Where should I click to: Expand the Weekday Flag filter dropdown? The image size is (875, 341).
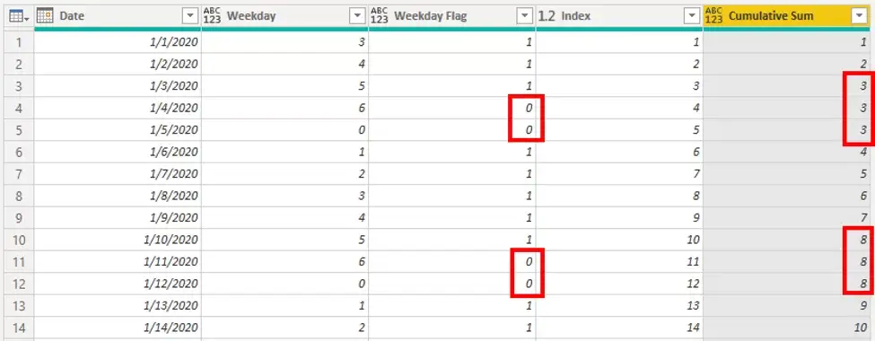click(525, 16)
